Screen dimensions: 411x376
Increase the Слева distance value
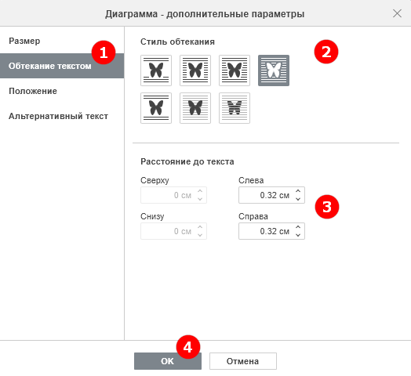[x=298, y=191]
